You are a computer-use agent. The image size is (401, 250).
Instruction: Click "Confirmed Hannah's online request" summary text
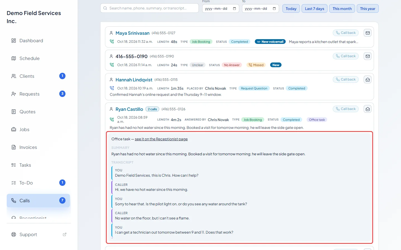click(x=166, y=95)
